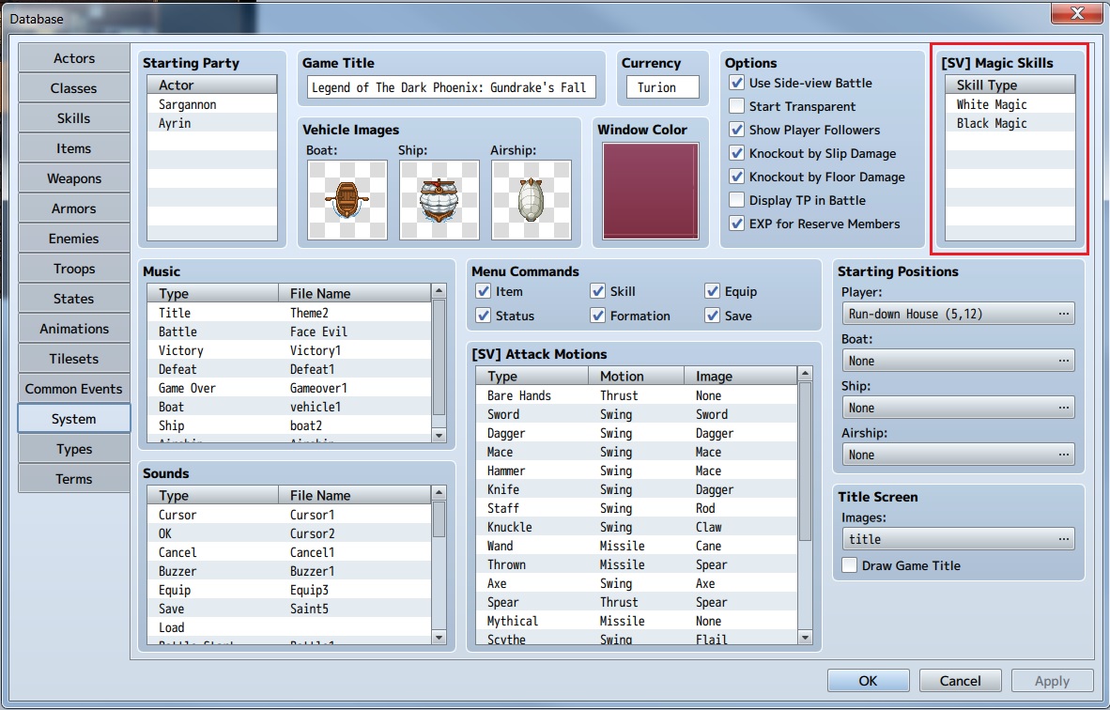Click the Game Title text field
1110x710 pixels.
452,87
